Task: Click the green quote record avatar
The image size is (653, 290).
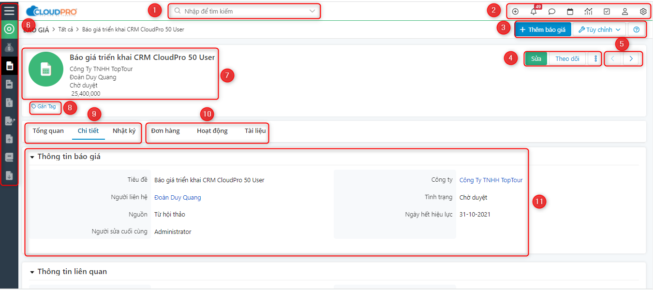Action: click(x=46, y=69)
